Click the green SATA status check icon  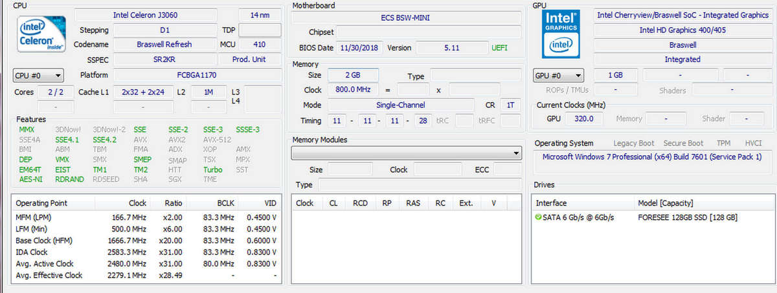click(539, 217)
